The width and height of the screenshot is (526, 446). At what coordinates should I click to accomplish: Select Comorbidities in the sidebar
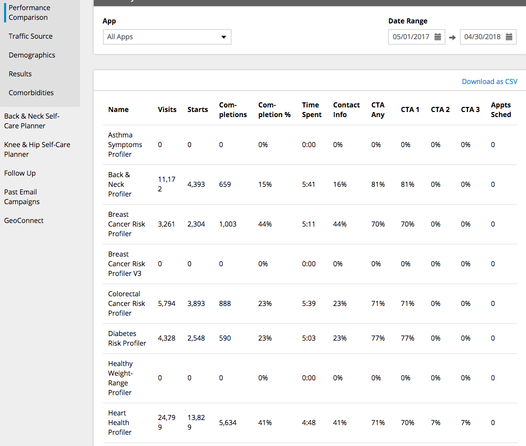pos(31,93)
